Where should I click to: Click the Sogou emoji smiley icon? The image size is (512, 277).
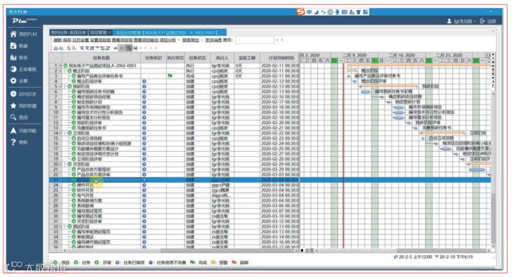[x=330, y=12]
